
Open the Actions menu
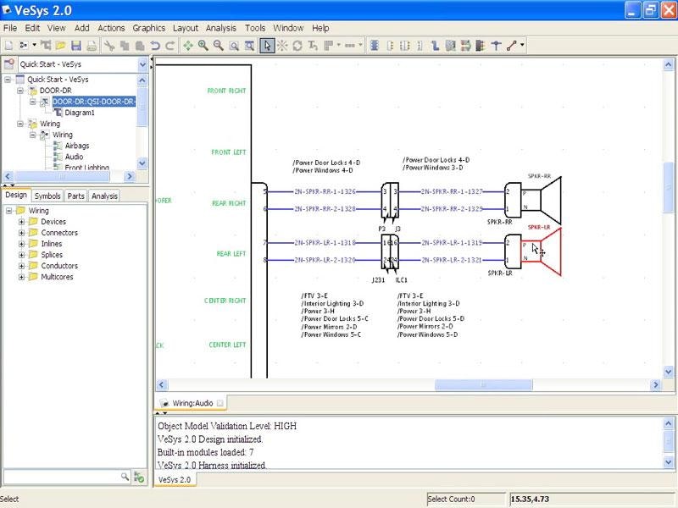point(111,28)
